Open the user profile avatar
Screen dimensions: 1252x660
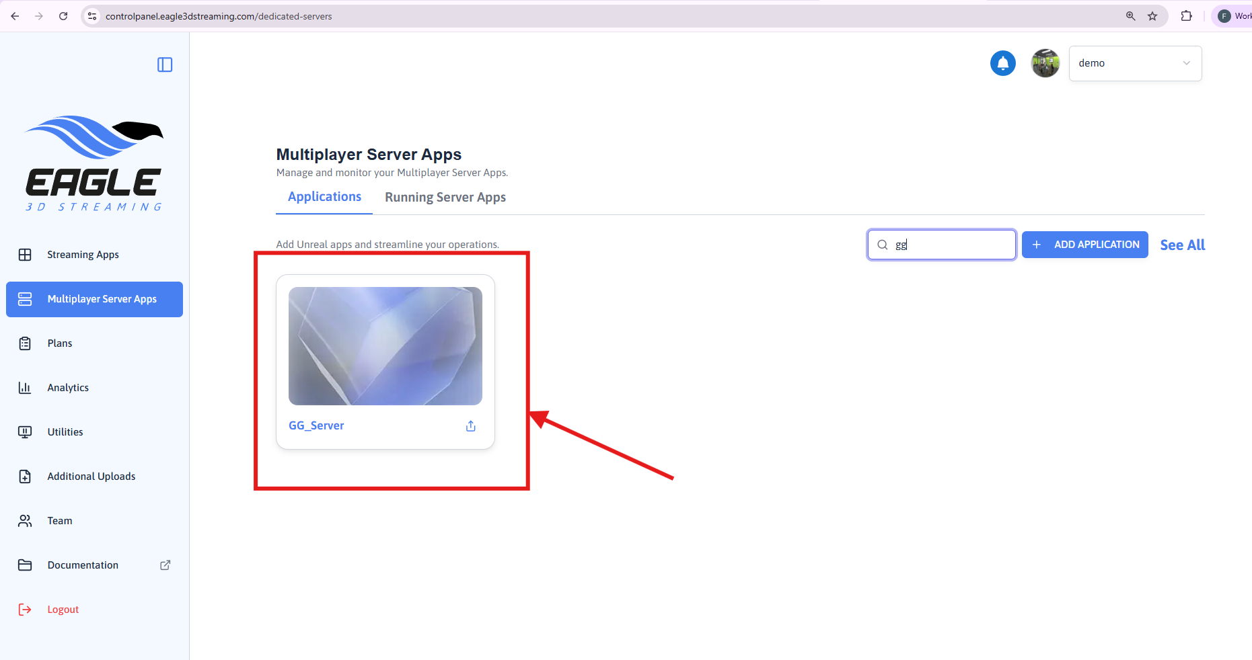(x=1045, y=63)
